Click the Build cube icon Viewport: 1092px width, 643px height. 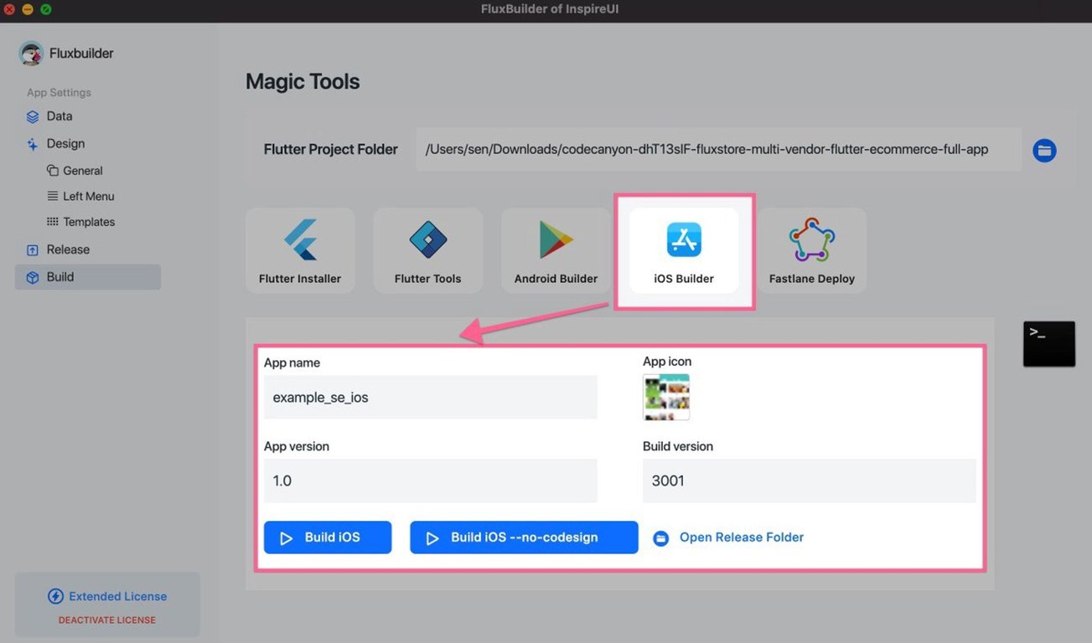(33, 278)
